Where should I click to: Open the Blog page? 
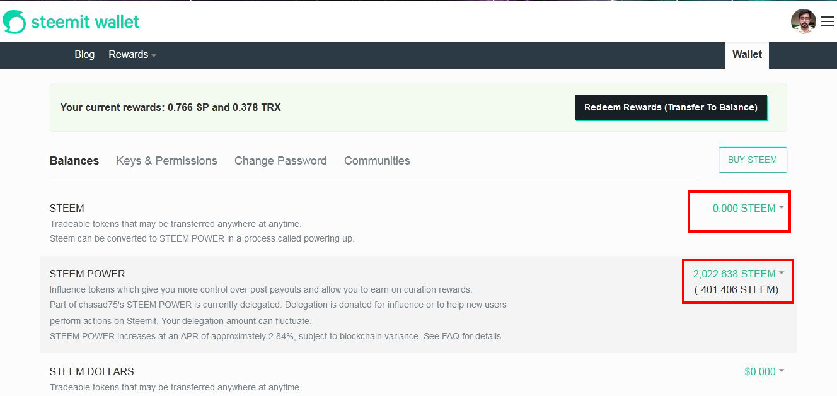point(84,55)
